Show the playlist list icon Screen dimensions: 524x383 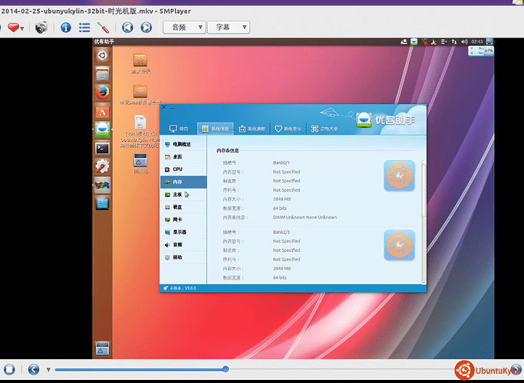coord(84,28)
